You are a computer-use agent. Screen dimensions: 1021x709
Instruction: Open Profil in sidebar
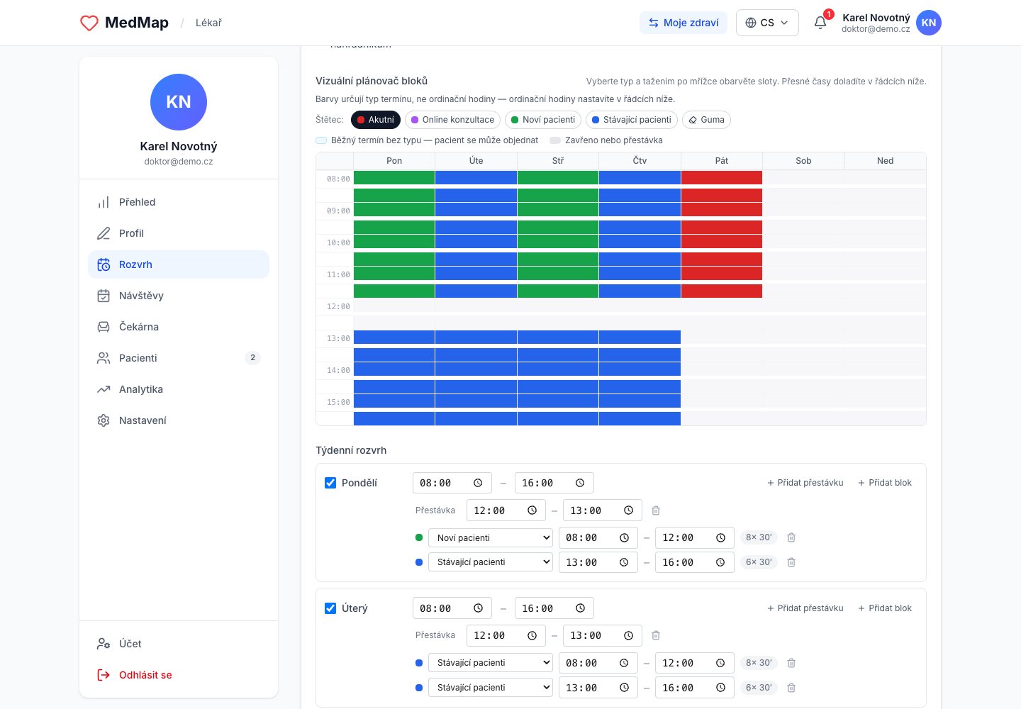click(179, 233)
